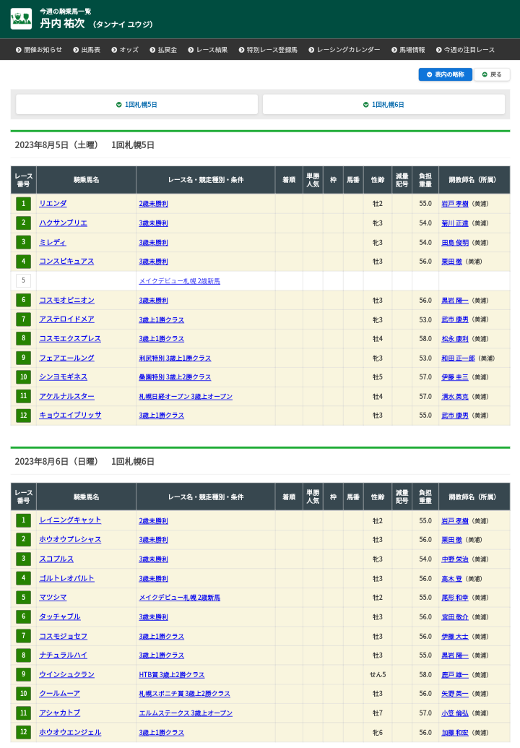Open horse link リエンダ
The image size is (520, 748).
point(53,204)
